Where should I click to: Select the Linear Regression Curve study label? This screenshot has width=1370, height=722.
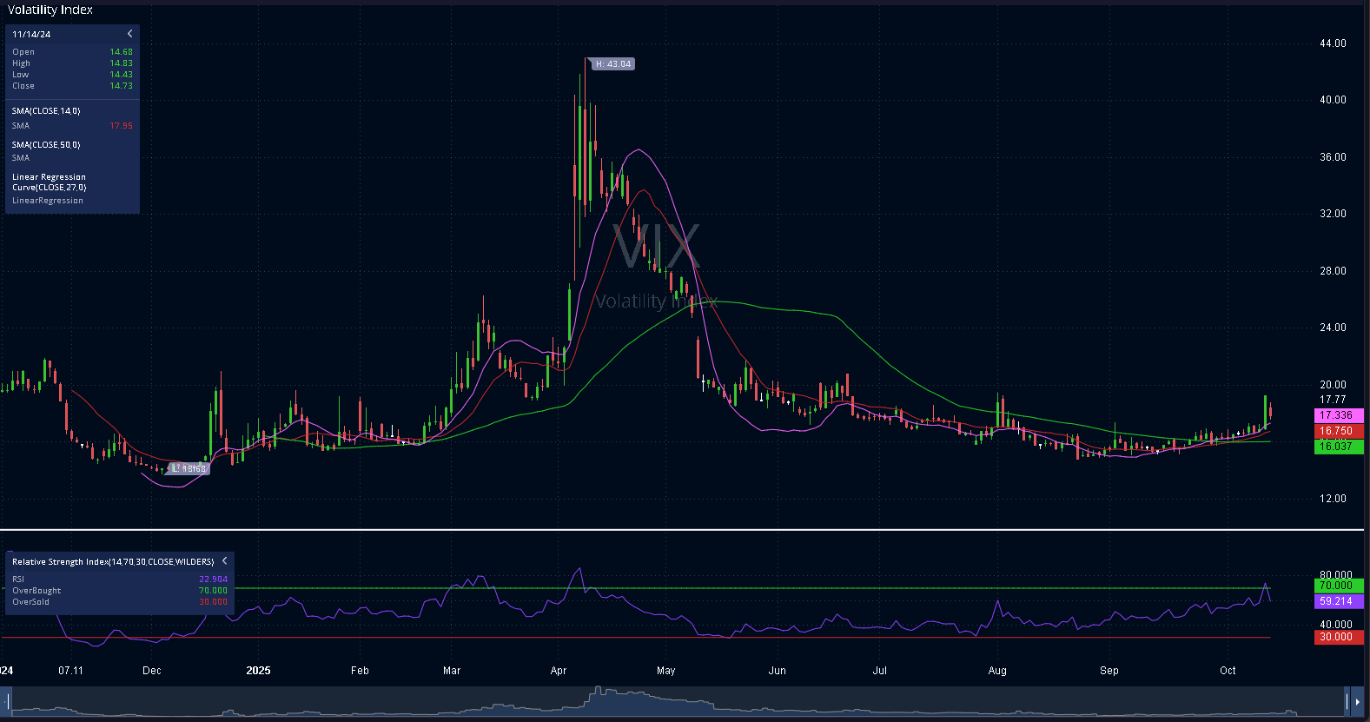click(x=49, y=182)
